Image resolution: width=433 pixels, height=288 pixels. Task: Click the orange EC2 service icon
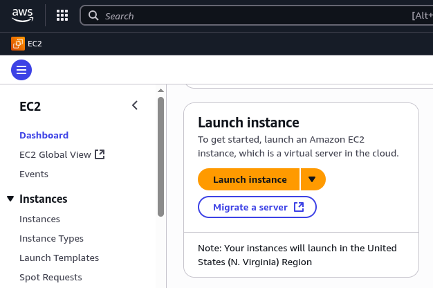click(x=18, y=44)
